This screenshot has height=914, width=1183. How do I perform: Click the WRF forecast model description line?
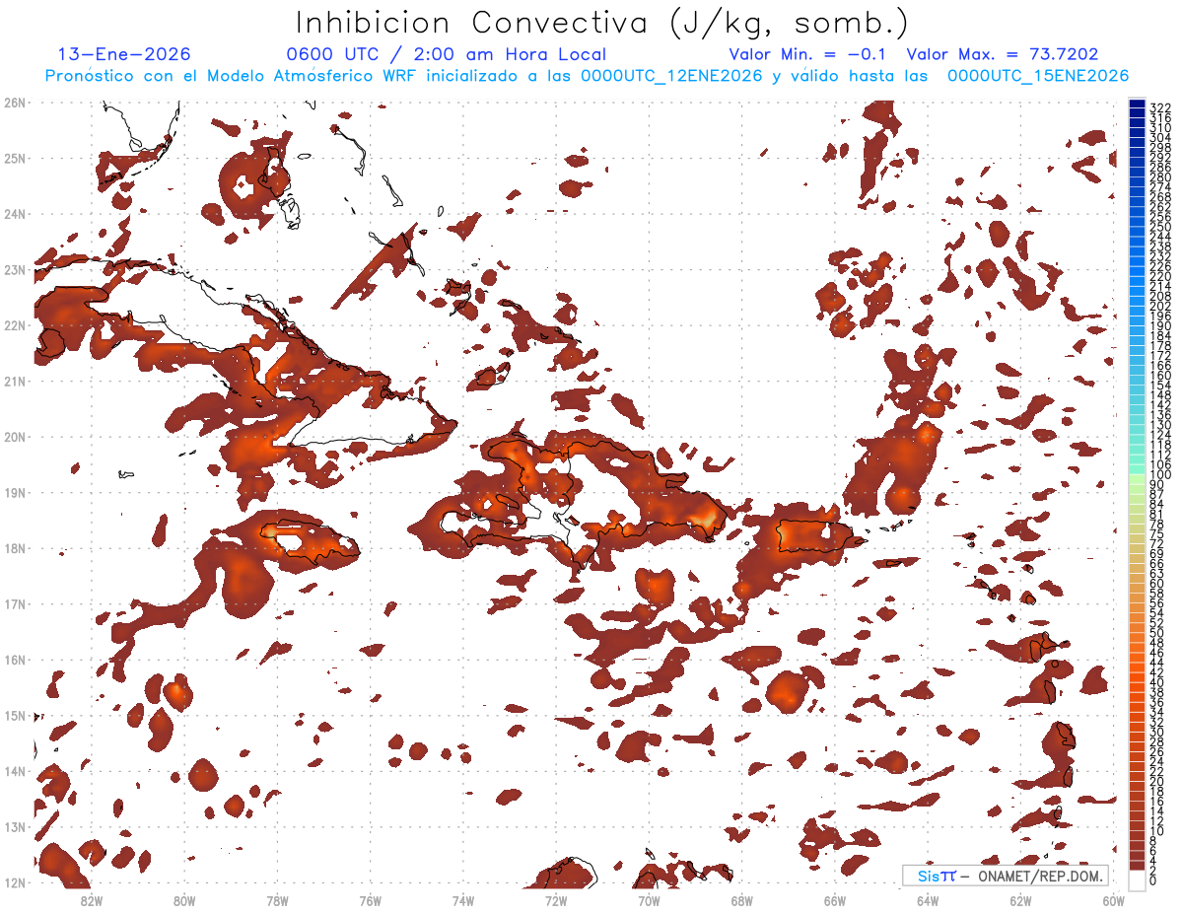587,76
